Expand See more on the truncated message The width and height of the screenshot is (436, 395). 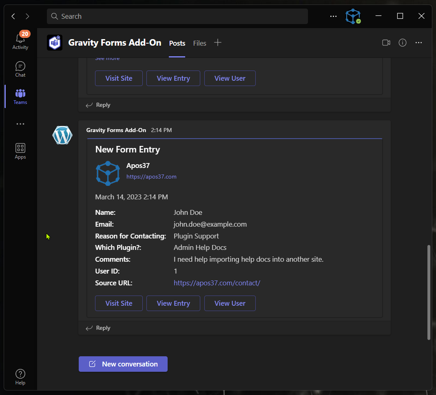click(107, 58)
